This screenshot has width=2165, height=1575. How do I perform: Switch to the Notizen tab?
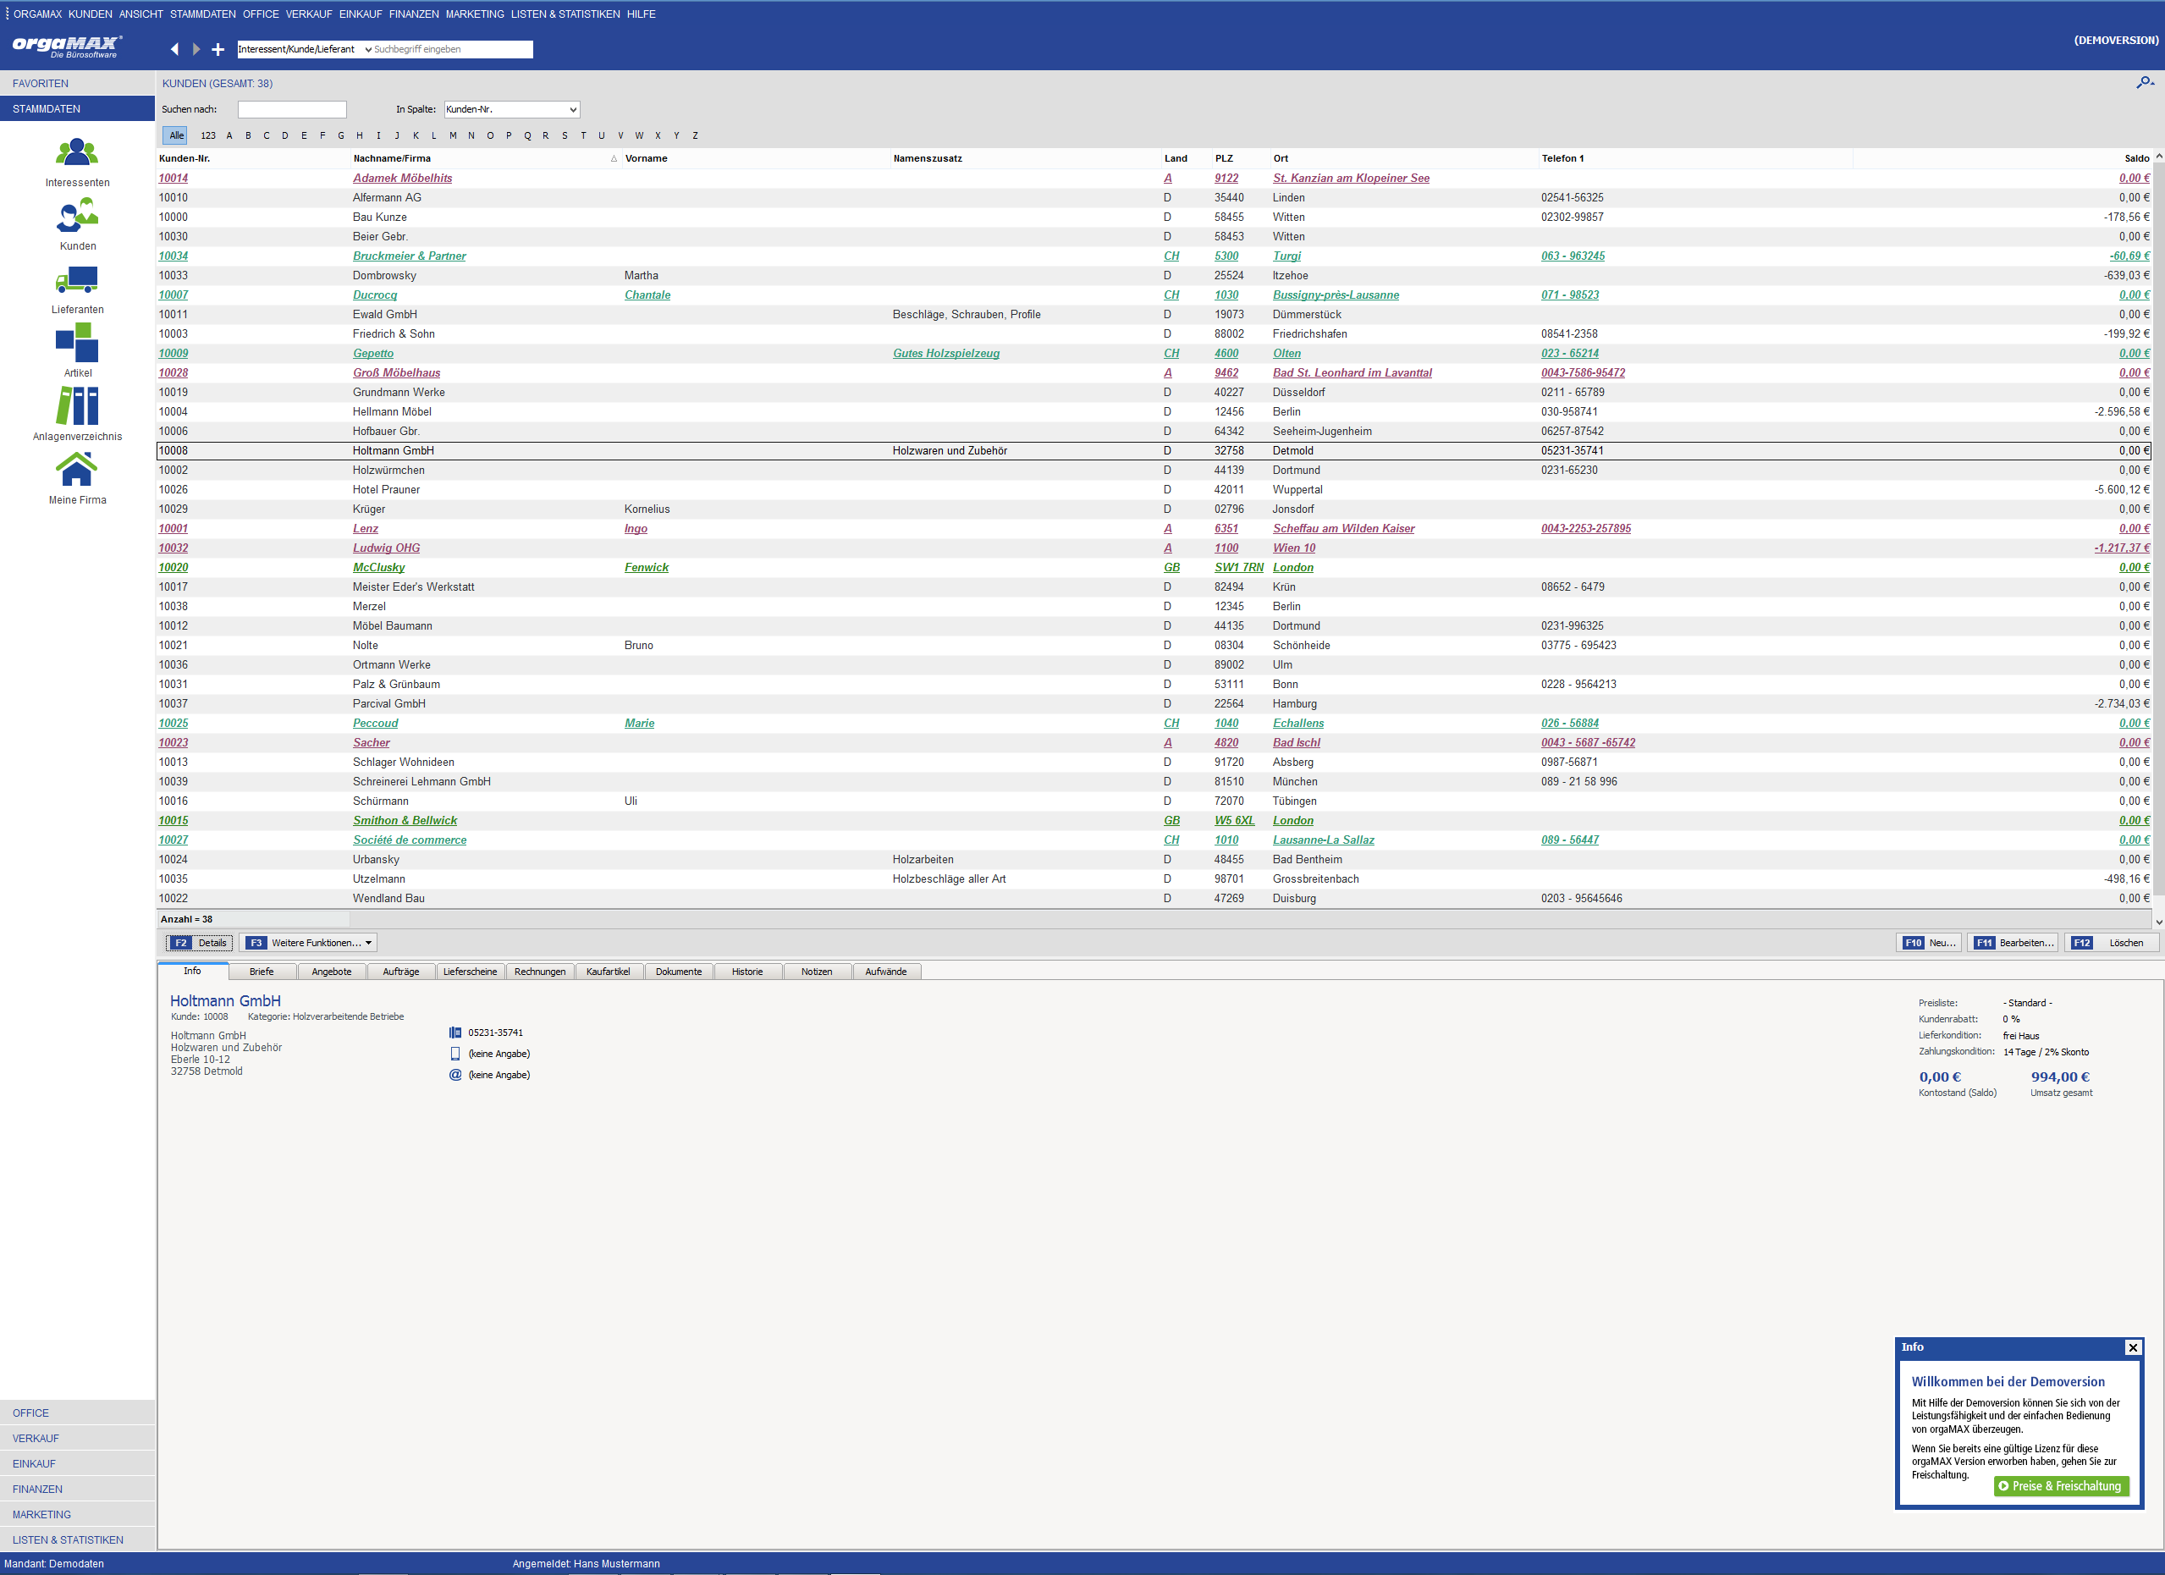[816, 972]
